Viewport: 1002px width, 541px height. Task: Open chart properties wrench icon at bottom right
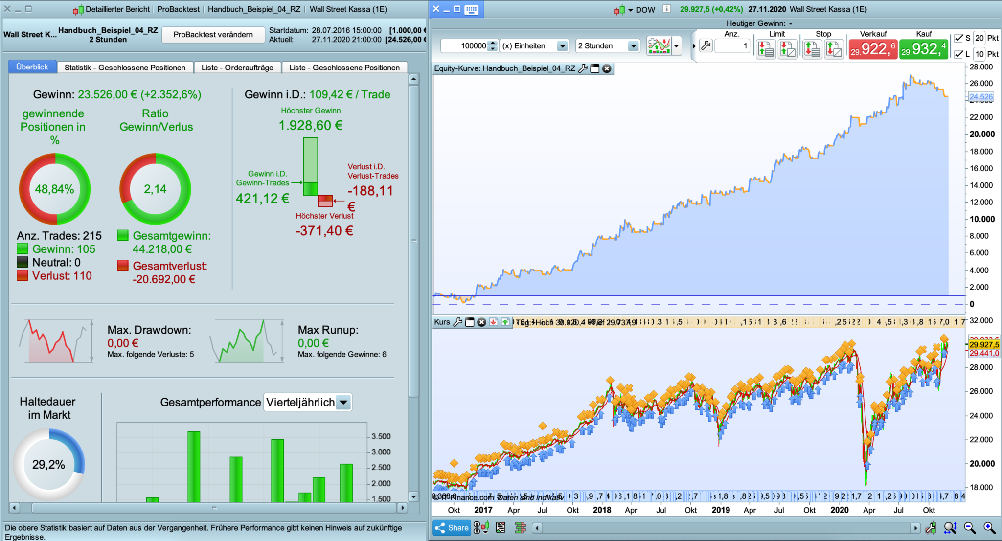pyautogui.click(x=930, y=527)
